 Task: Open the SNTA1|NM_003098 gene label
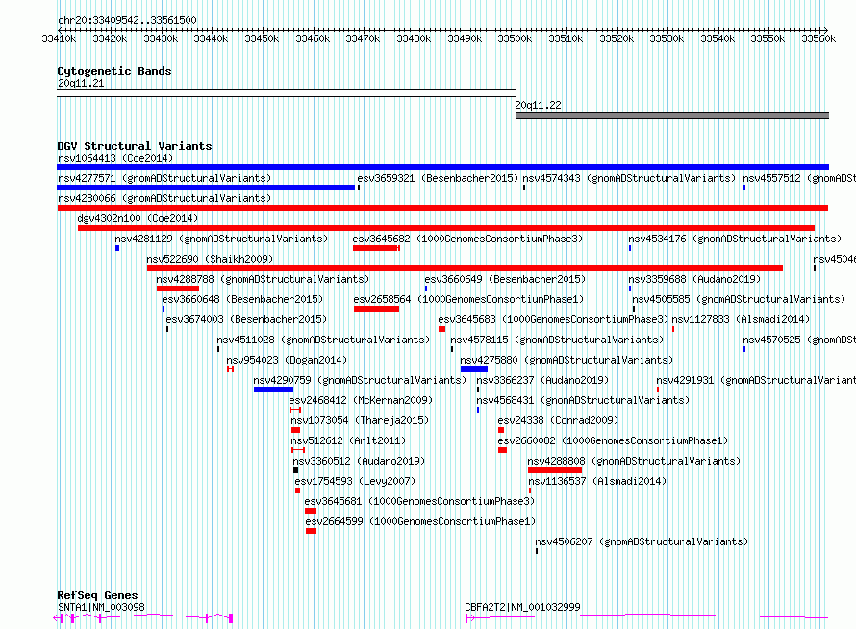click(x=101, y=607)
